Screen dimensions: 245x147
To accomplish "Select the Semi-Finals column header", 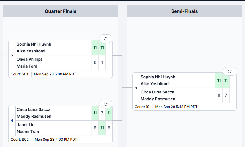I will pyautogui.click(x=184, y=11).
